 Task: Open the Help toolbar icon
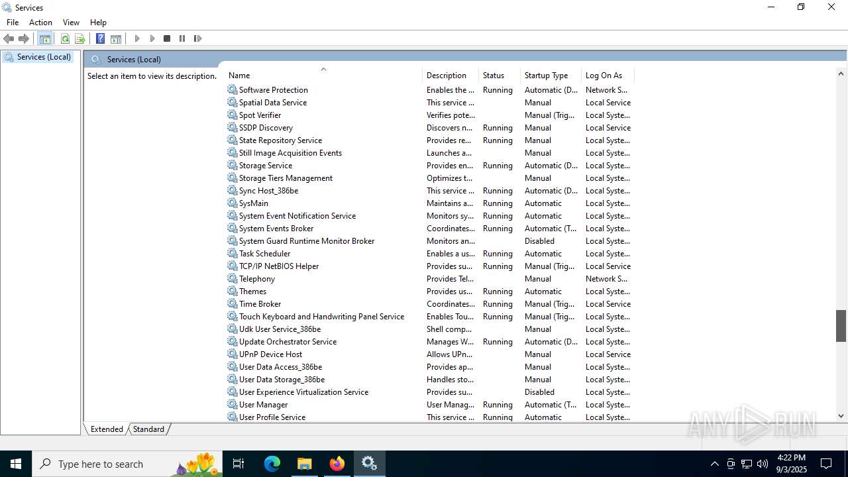click(x=100, y=39)
